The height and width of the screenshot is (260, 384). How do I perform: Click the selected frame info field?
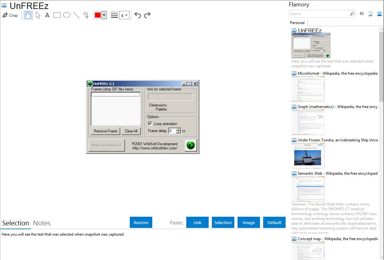point(171,97)
